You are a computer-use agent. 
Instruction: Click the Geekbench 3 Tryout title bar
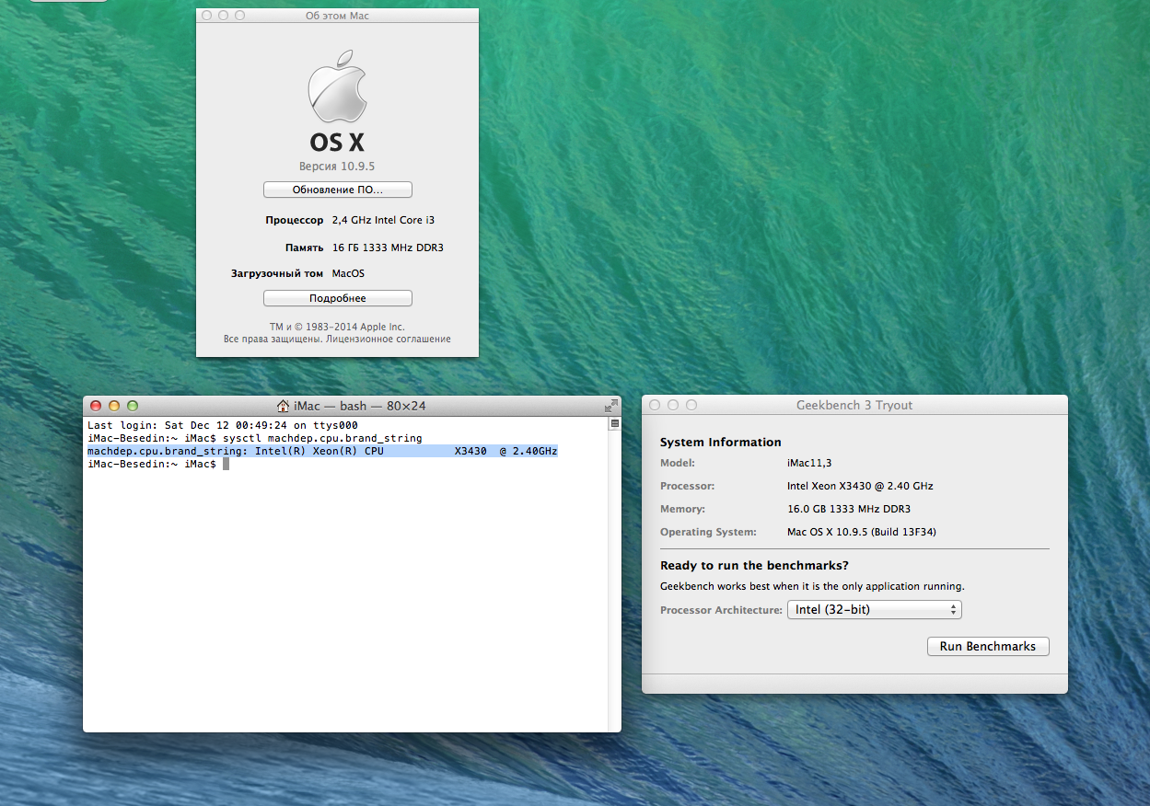pyautogui.click(x=854, y=405)
